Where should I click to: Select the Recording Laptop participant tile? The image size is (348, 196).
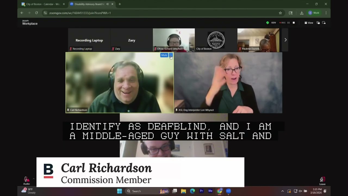click(89, 40)
